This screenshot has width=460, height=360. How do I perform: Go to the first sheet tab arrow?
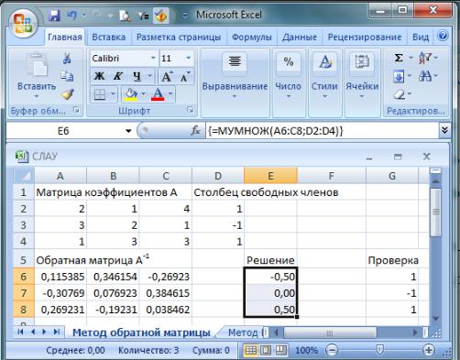click(21, 332)
